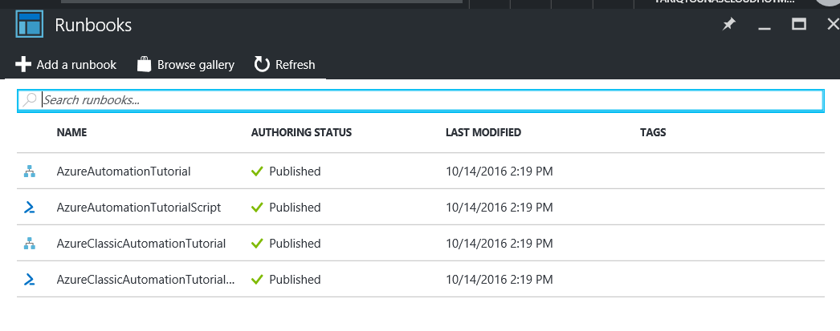The height and width of the screenshot is (331, 840).
Task: Open the AzureAutomationTutorialScript runbook
Action: click(x=139, y=208)
